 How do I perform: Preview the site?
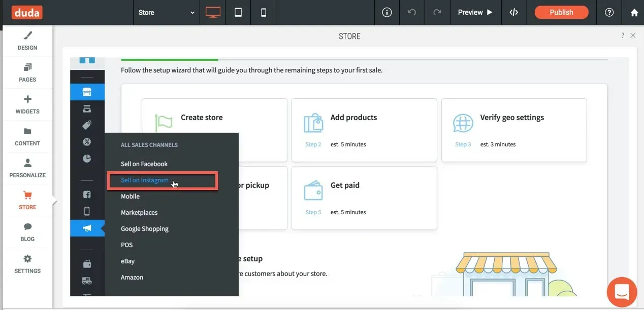[475, 13]
